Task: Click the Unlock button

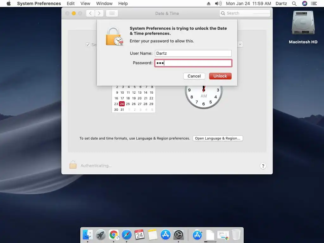Action: pyautogui.click(x=220, y=76)
